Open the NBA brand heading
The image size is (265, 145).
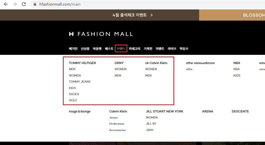[x=237, y=63]
